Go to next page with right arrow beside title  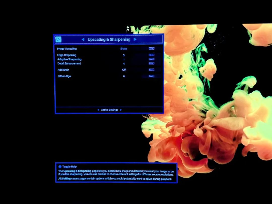tap(135, 39)
